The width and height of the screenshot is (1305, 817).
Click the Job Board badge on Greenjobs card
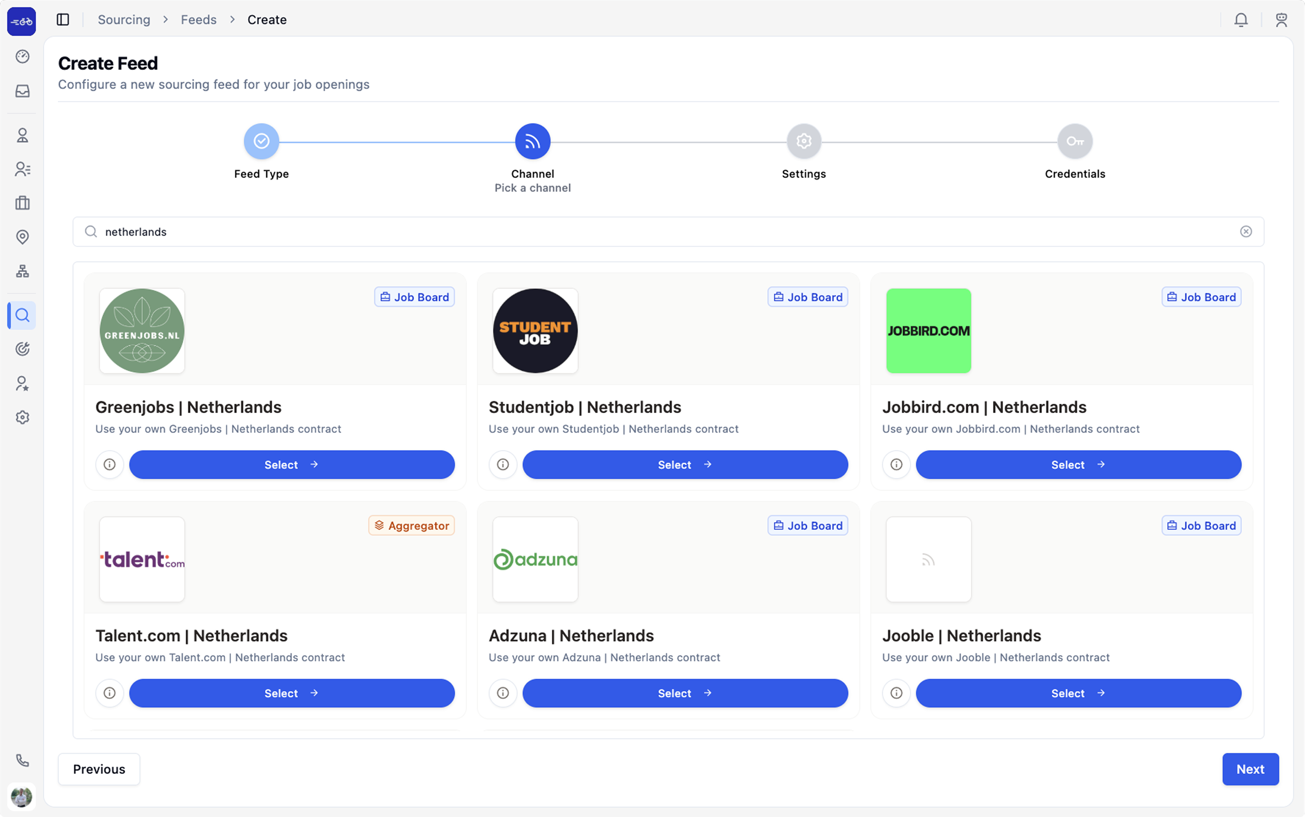[415, 297]
